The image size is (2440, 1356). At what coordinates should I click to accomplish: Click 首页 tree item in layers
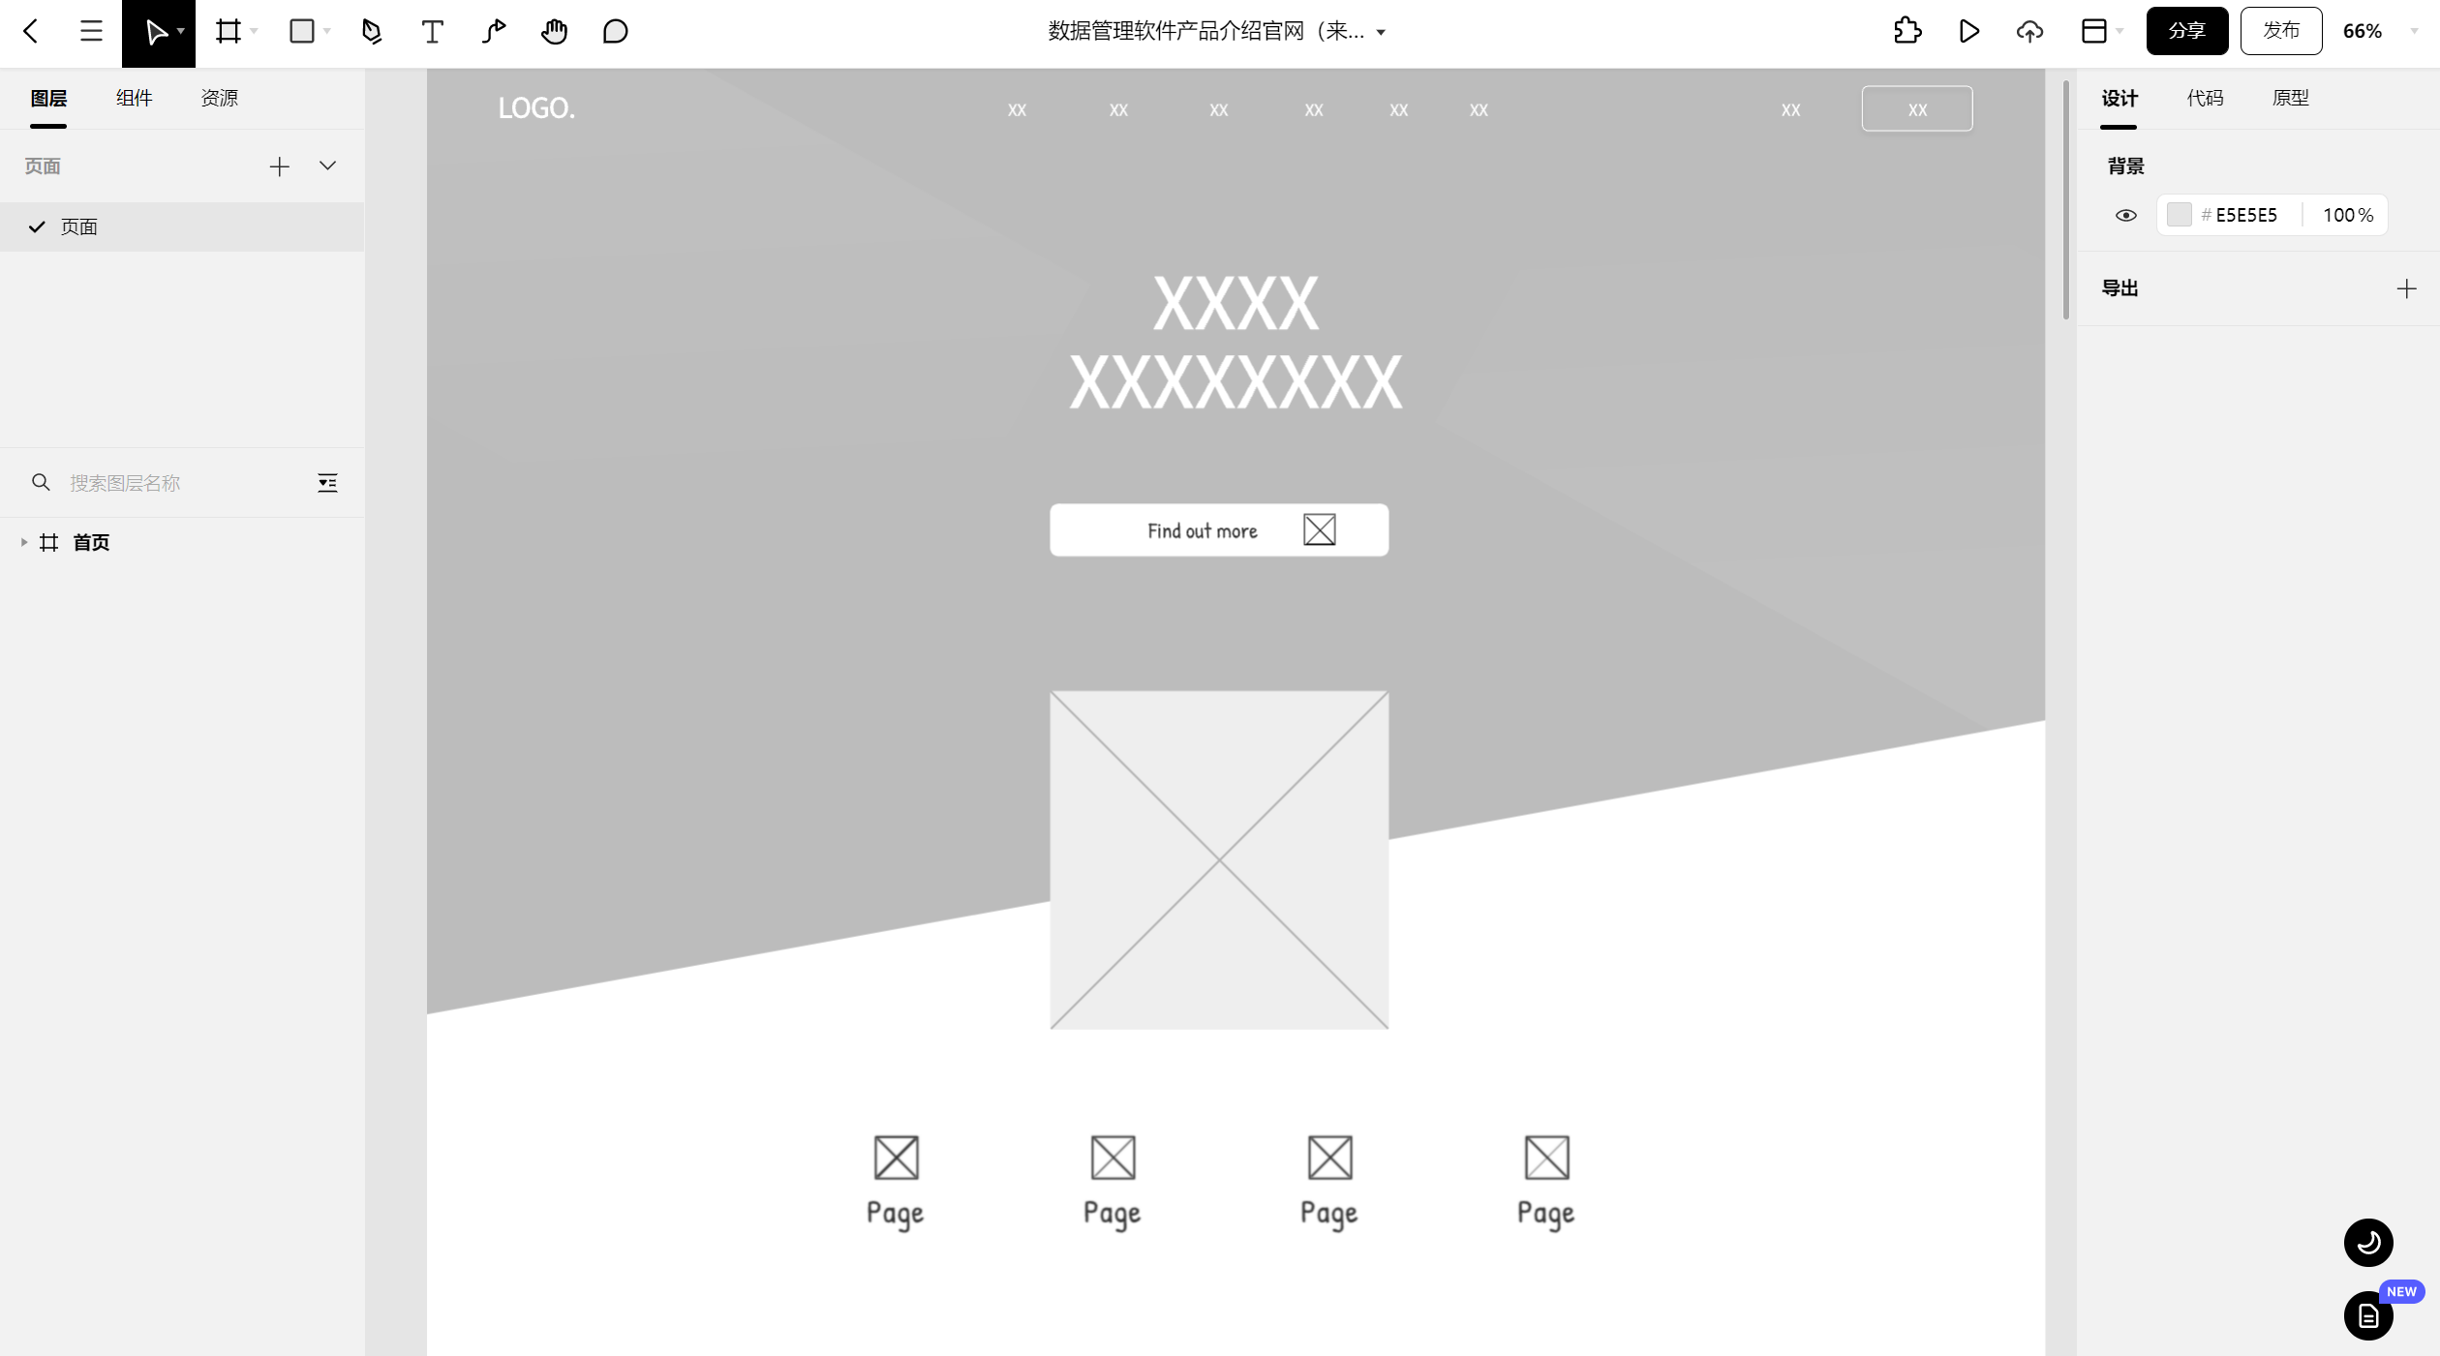click(x=88, y=541)
